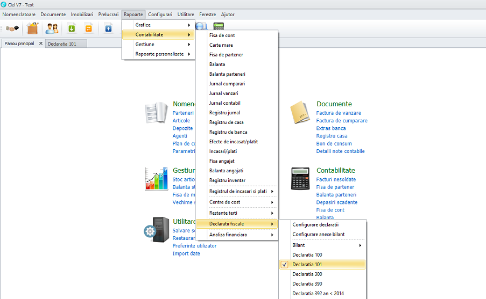486x299 pixels.
Task: Click the Contabilitate calculator panel icon
Action: pyautogui.click(x=300, y=179)
